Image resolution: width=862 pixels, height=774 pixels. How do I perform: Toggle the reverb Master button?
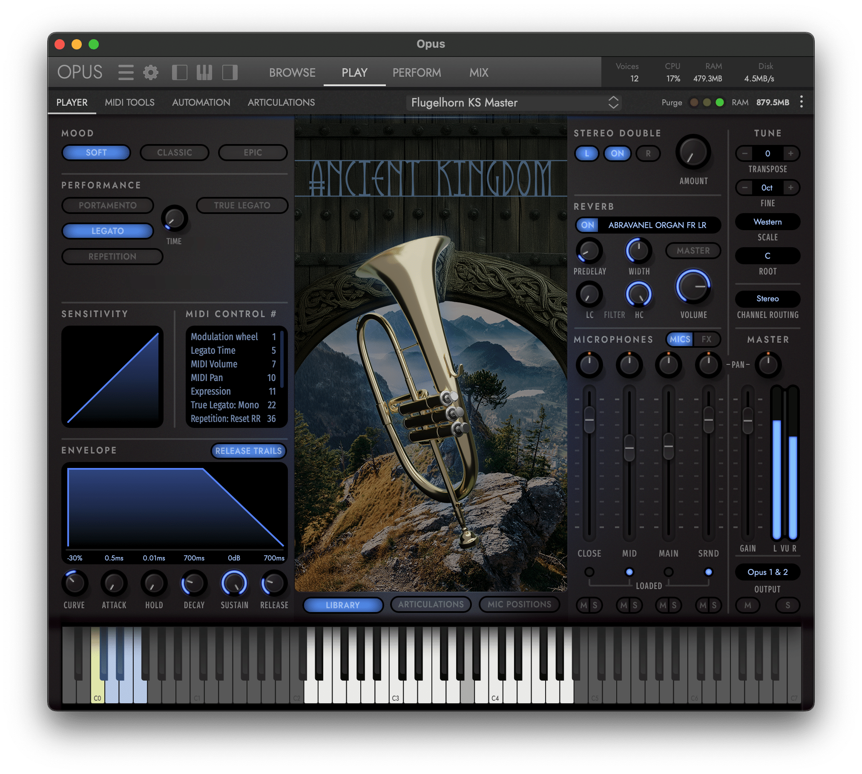pyautogui.click(x=693, y=251)
